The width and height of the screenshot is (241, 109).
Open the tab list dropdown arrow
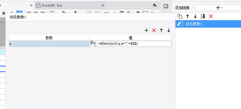tap(155, 5)
